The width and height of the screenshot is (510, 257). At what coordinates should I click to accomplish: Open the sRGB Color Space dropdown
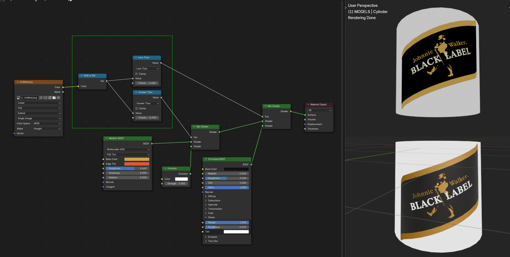pos(47,124)
